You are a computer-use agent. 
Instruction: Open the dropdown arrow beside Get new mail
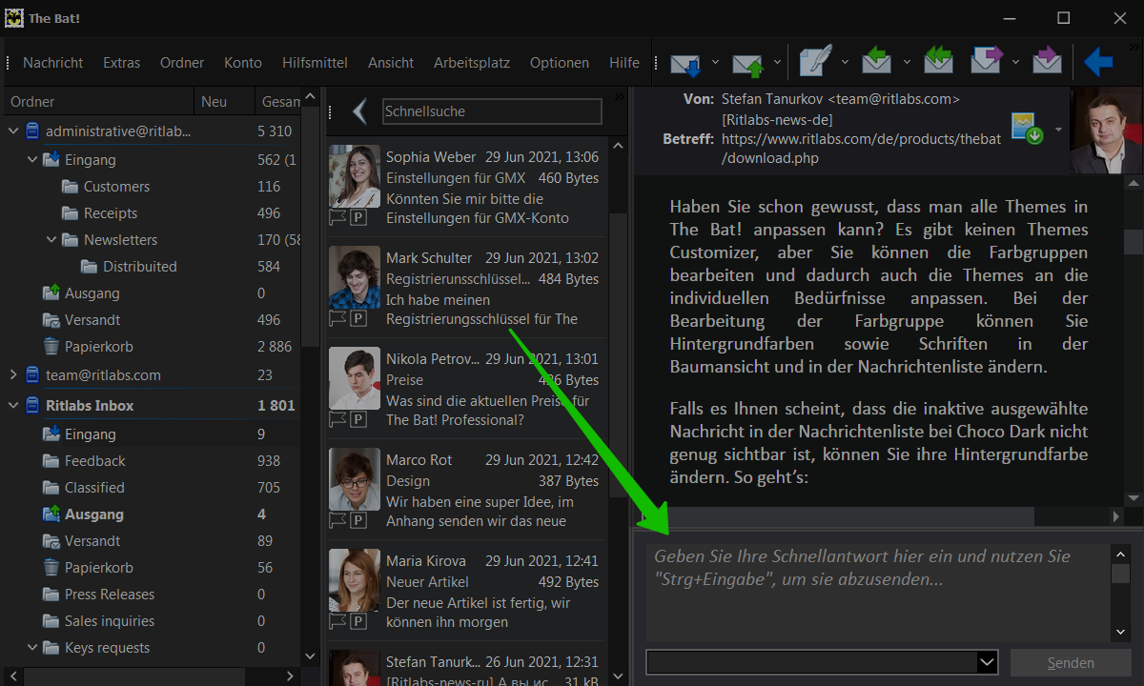(715, 63)
